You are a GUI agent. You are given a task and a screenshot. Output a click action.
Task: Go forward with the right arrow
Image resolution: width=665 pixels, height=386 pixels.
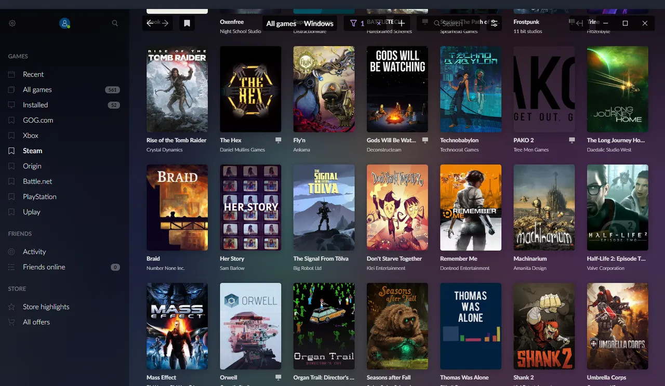tap(165, 23)
